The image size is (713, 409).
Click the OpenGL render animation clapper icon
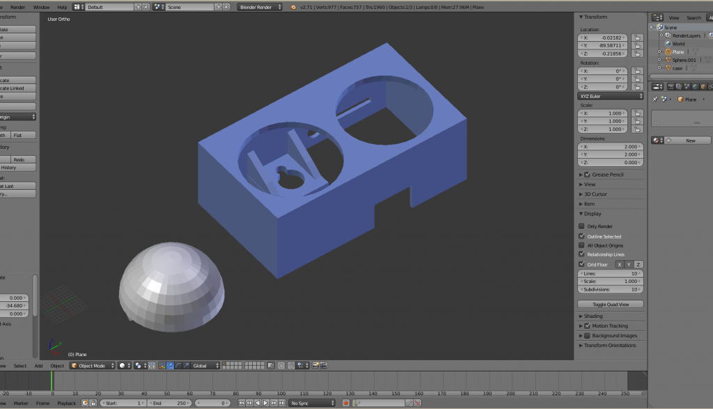(x=323, y=366)
